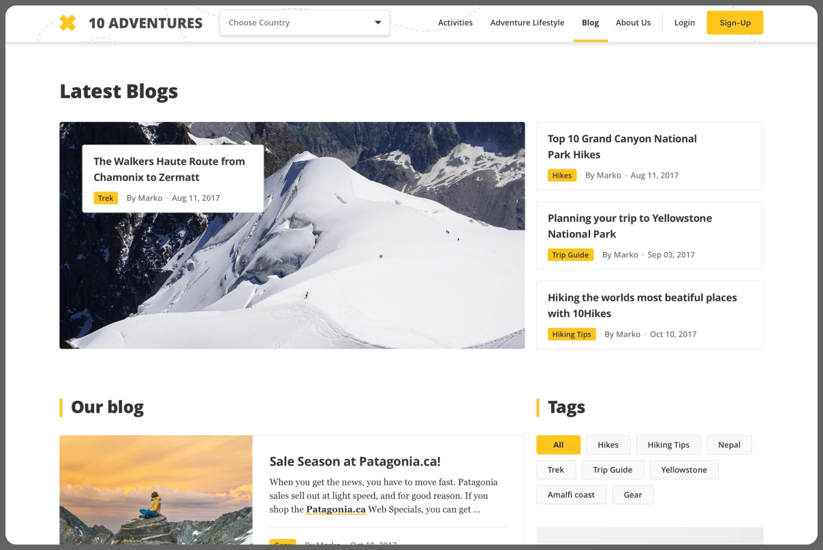Filter blog by Yellowstone tag
Viewport: 823px width, 550px height.
click(x=684, y=470)
